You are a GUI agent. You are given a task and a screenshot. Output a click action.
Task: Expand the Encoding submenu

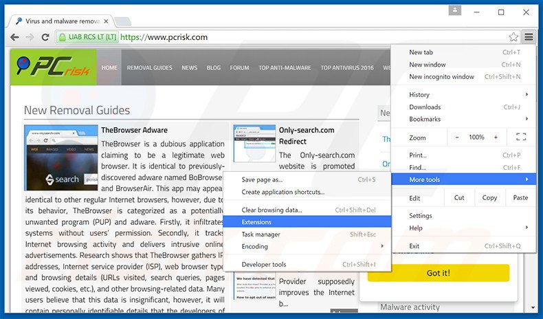pyautogui.click(x=307, y=247)
